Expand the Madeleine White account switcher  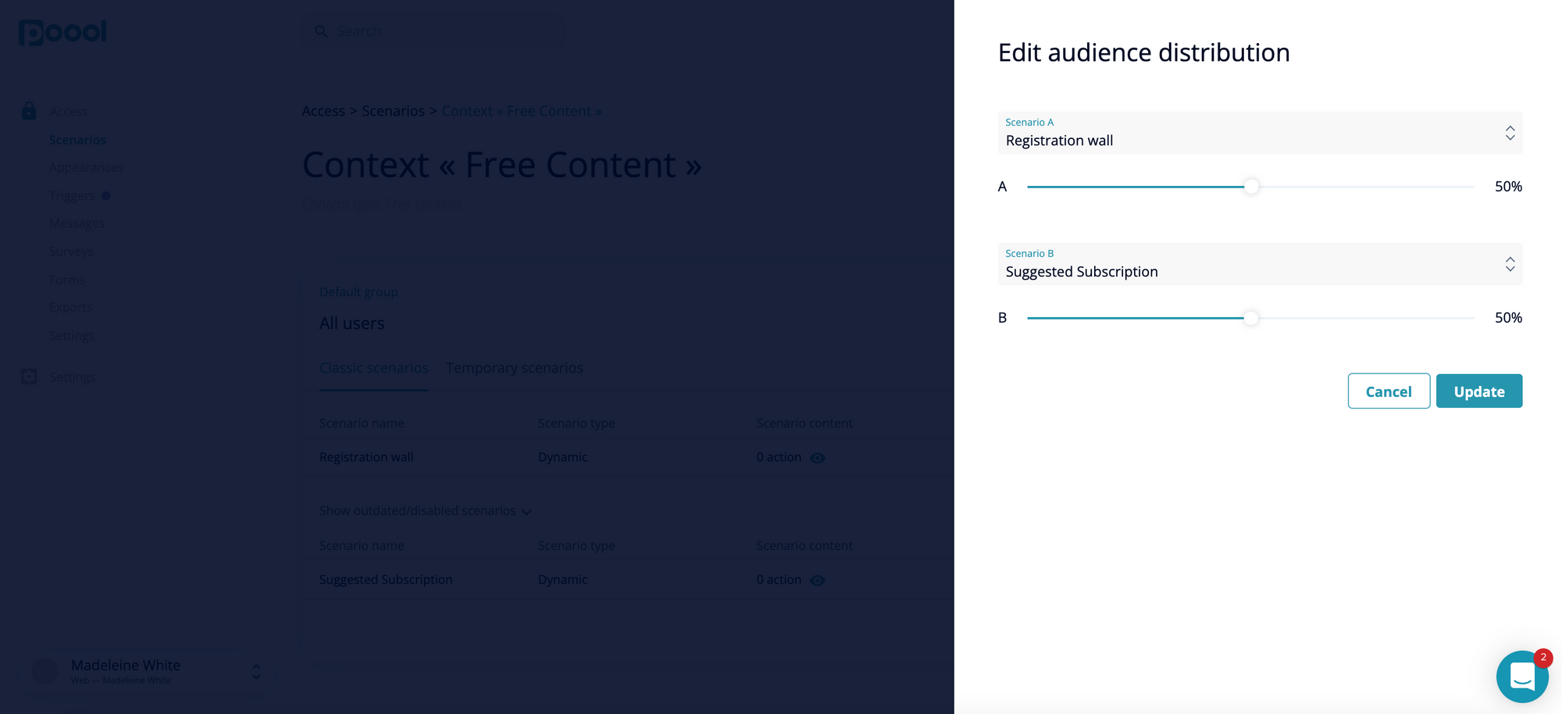[x=256, y=671]
